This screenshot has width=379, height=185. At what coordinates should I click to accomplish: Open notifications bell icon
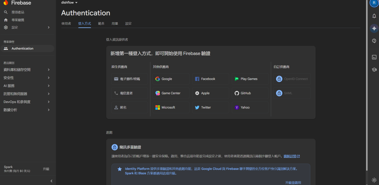coord(374,16)
